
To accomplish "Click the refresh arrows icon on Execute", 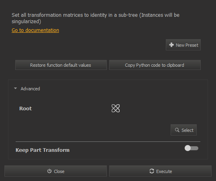I will coord(152,171).
